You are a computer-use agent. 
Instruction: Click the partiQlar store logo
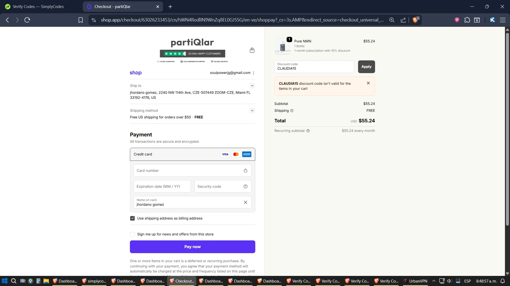[192, 42]
